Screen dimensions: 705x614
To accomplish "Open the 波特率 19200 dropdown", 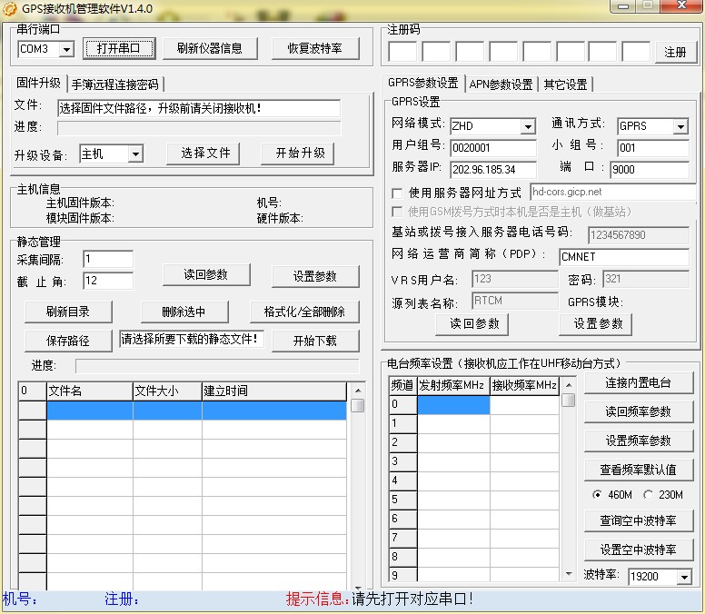I will click(684, 577).
